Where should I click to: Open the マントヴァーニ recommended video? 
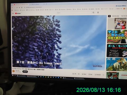[117, 36]
